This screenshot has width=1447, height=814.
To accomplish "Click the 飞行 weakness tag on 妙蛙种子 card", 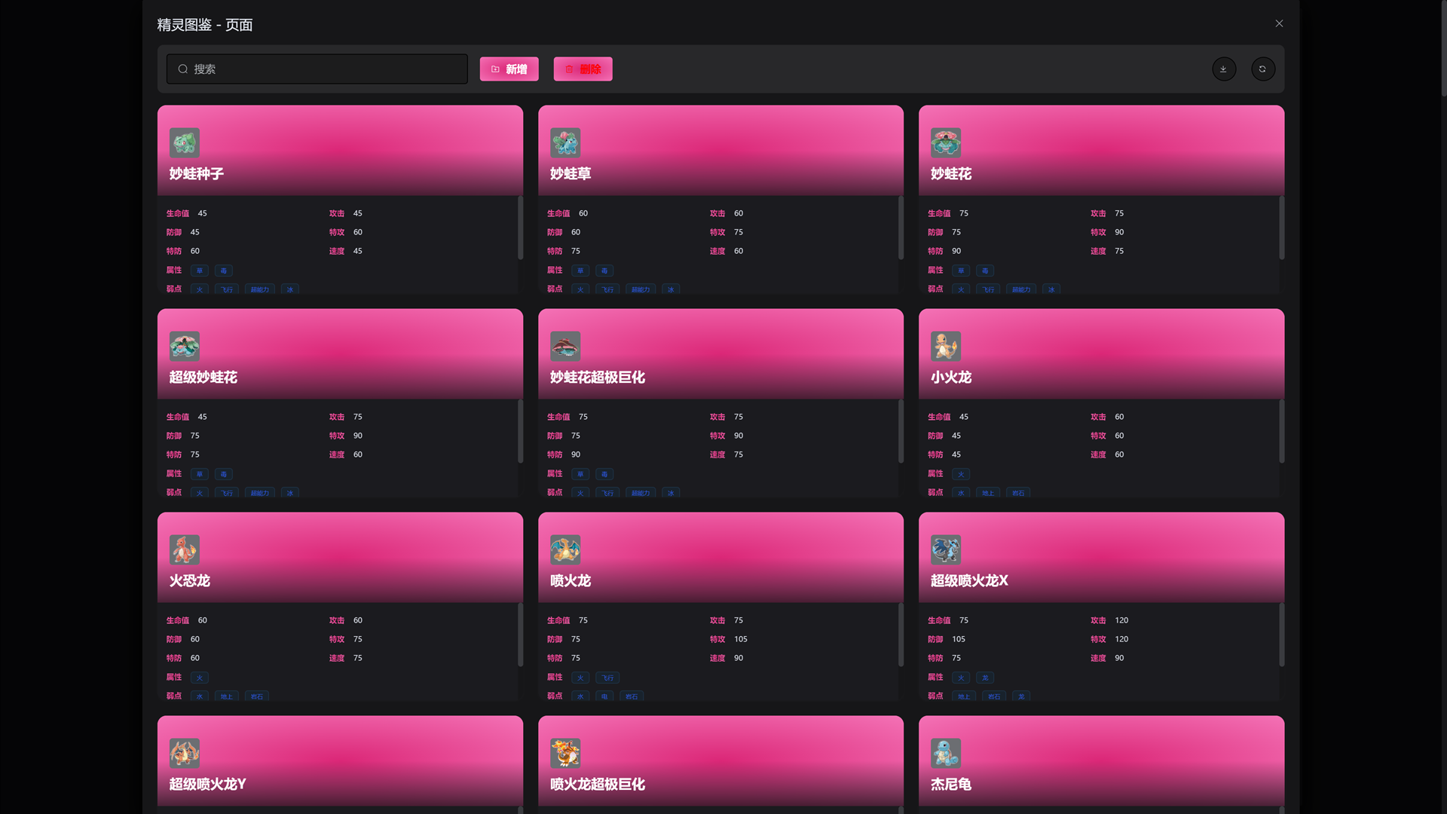I will coord(227,289).
